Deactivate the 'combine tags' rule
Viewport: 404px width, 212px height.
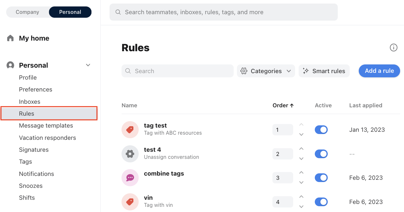coord(321,178)
